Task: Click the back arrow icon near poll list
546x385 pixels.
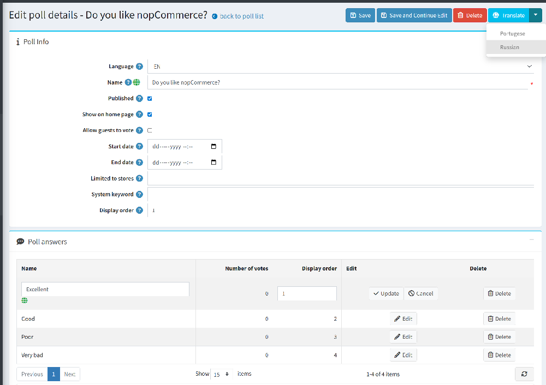Action: point(215,16)
